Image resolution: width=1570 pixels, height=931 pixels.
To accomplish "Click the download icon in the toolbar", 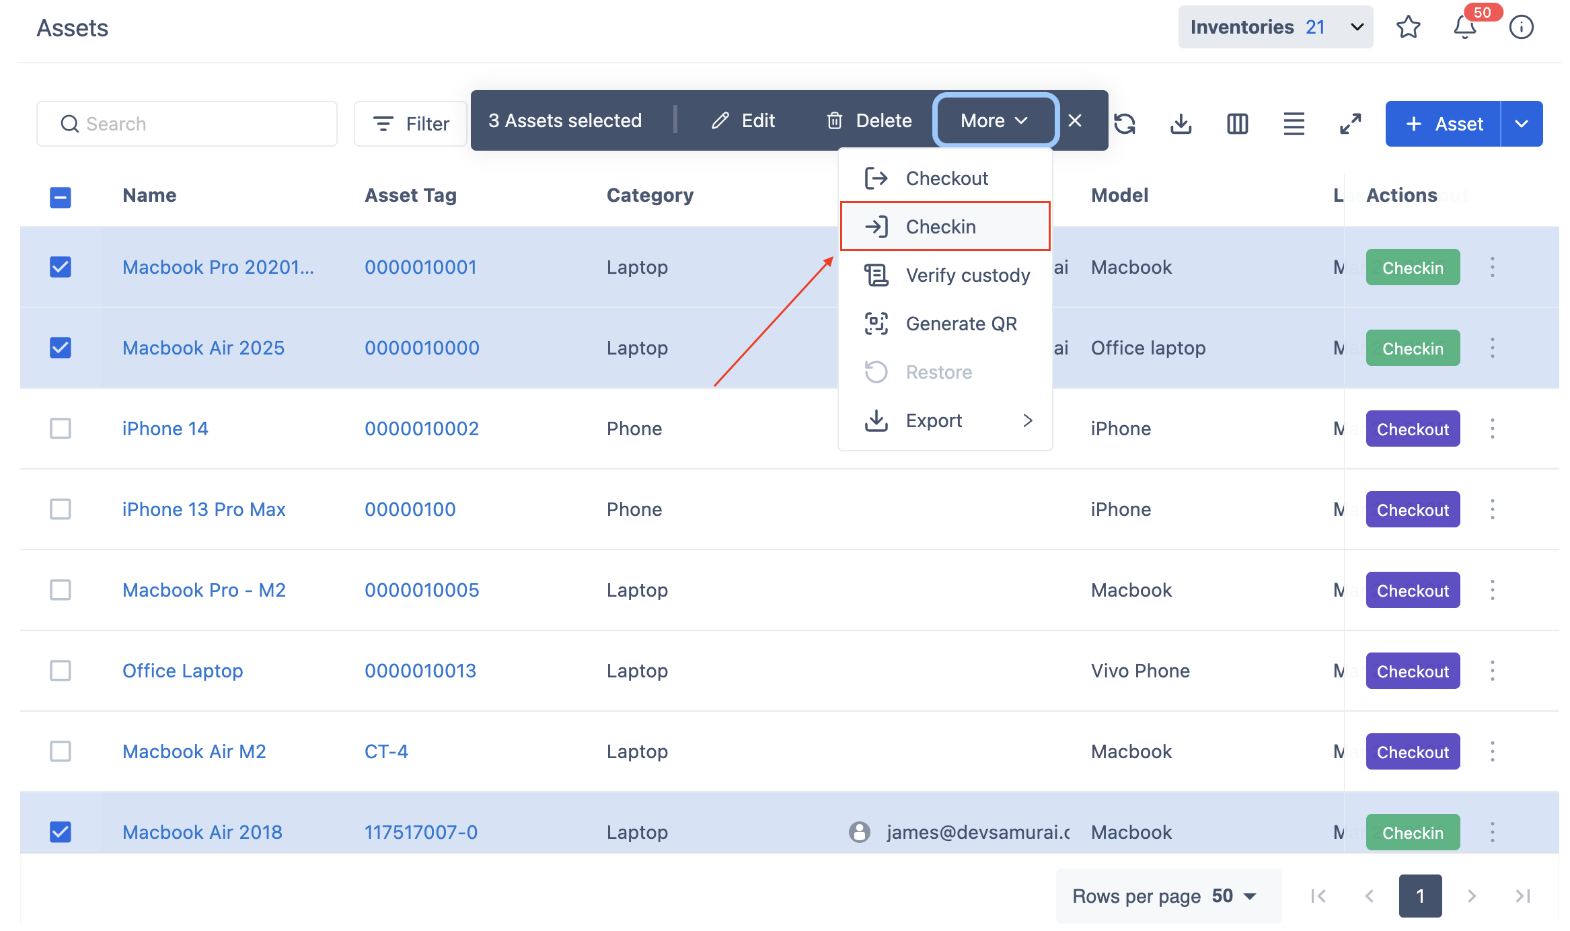I will coord(1181,124).
